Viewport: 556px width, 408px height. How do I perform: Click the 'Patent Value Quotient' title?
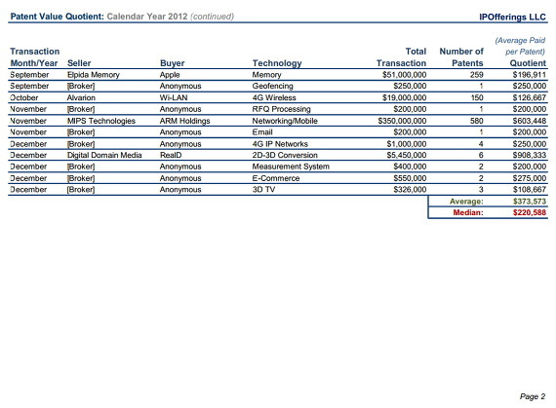(x=58, y=17)
